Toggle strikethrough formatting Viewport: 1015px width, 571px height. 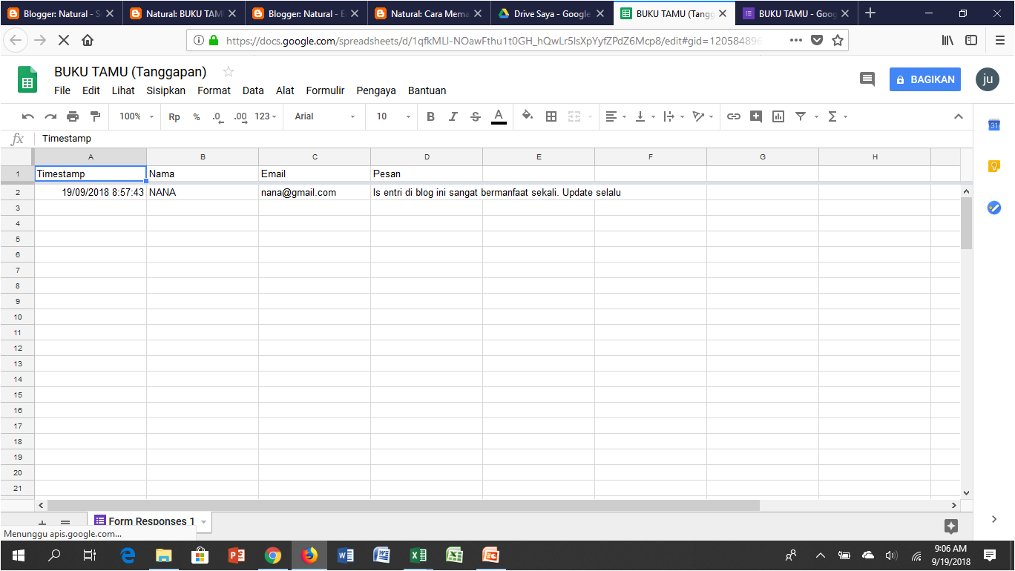[x=475, y=116]
